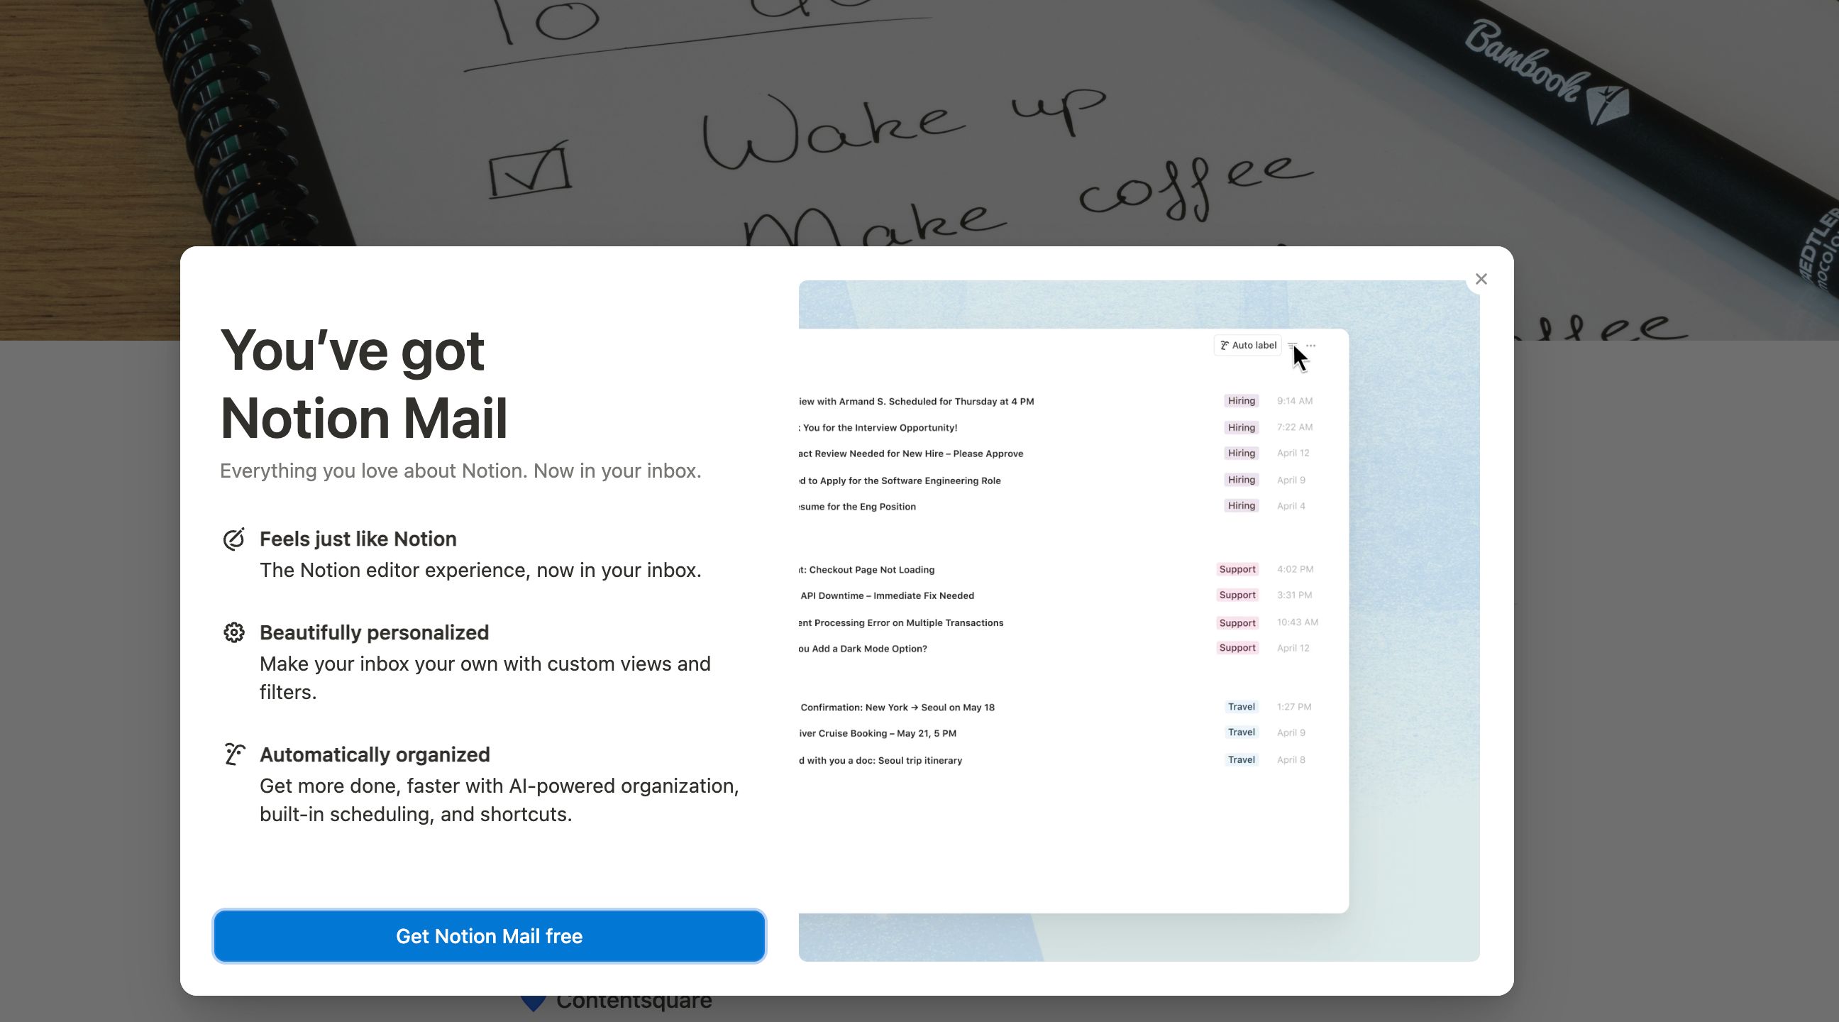1839x1022 pixels.
Task: Select email 'Scheduled for Thursday at 4 PM'
Action: coord(917,402)
